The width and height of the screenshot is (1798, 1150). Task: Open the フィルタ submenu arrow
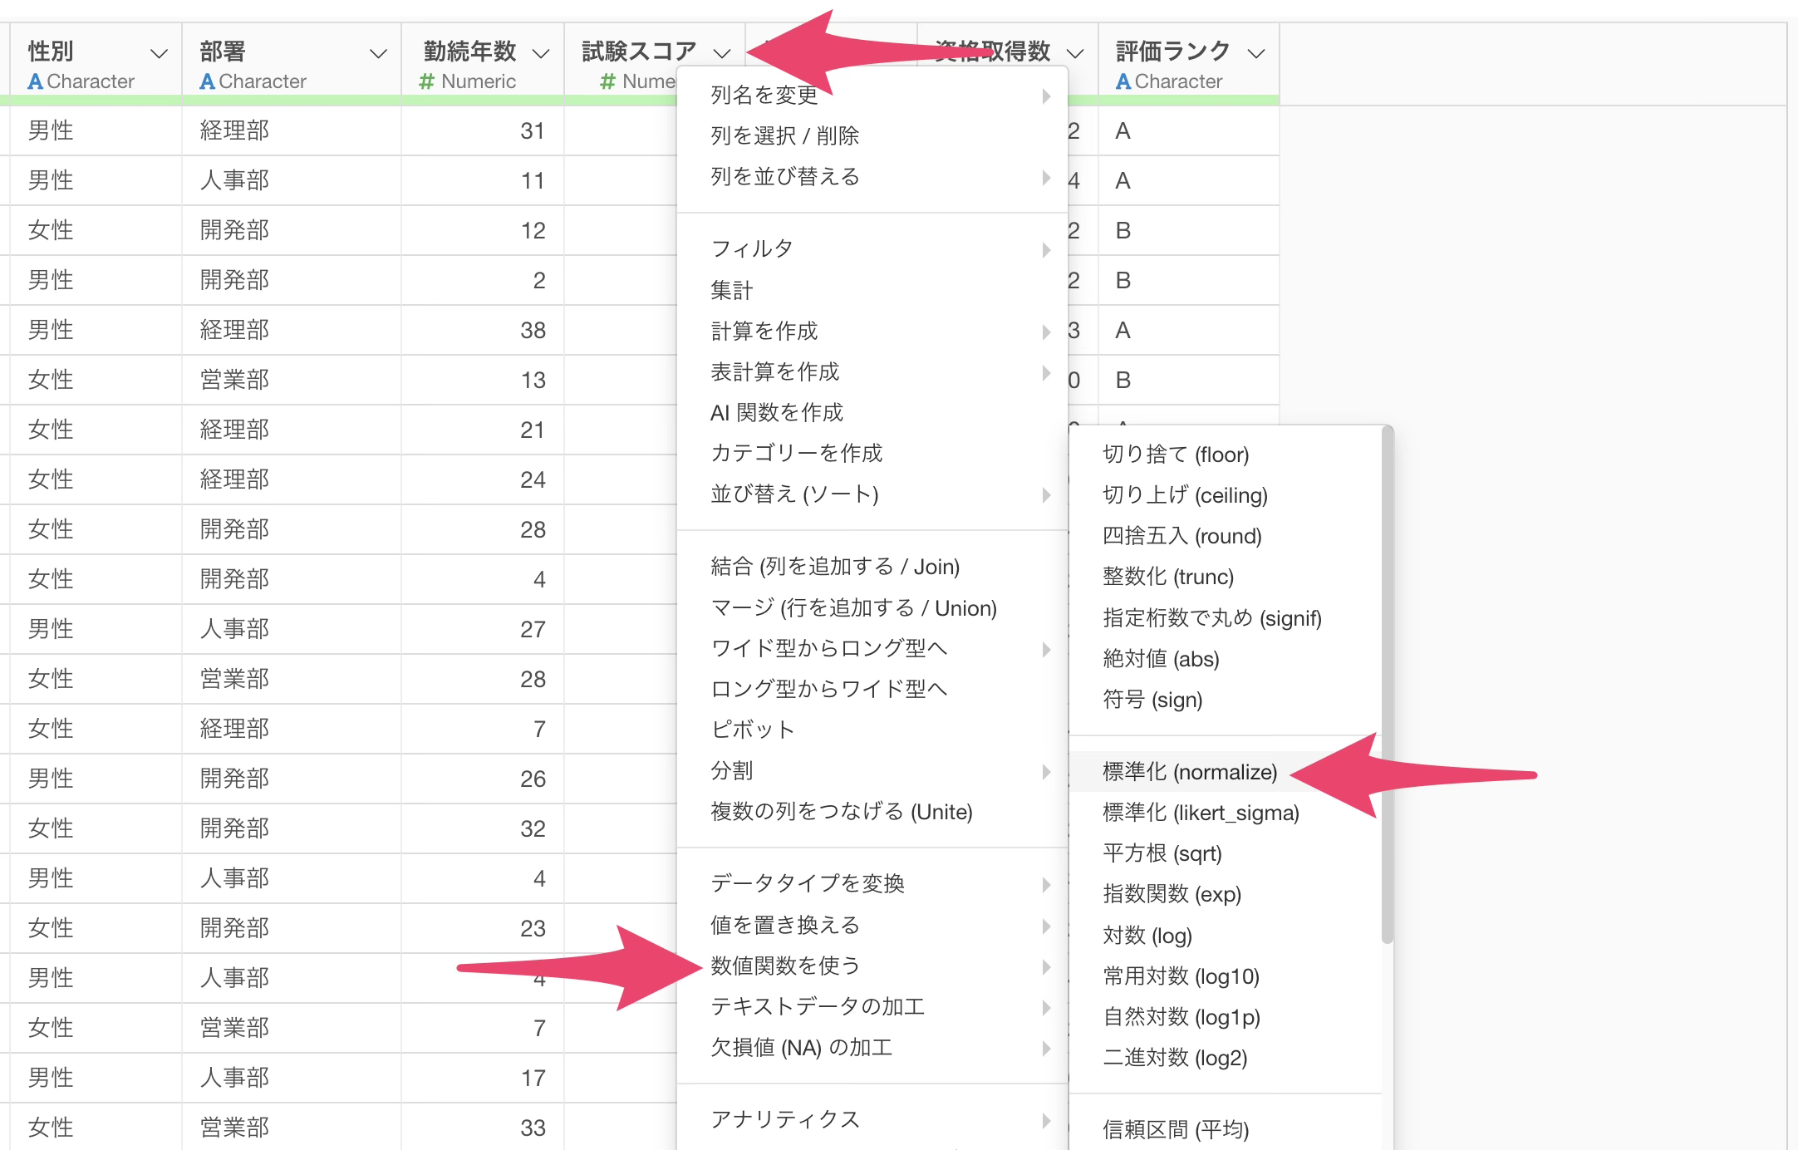pos(1046,249)
